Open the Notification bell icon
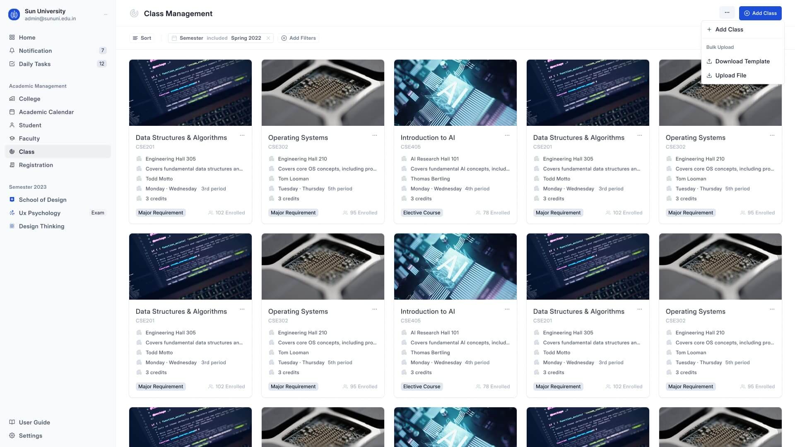795x447 pixels. tap(12, 50)
